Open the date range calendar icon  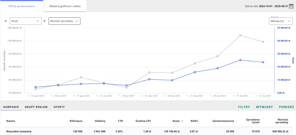pyautogui.click(x=291, y=6)
